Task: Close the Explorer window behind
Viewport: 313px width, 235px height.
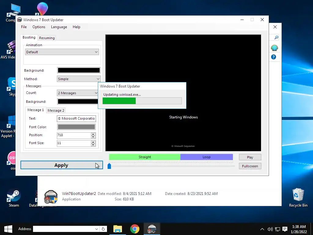Action: click(x=275, y=27)
